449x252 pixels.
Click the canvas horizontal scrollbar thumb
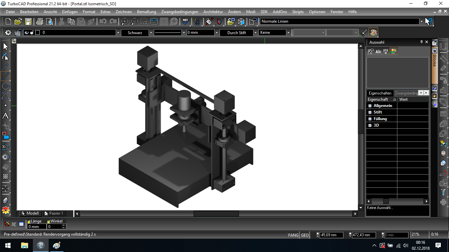[216, 214]
